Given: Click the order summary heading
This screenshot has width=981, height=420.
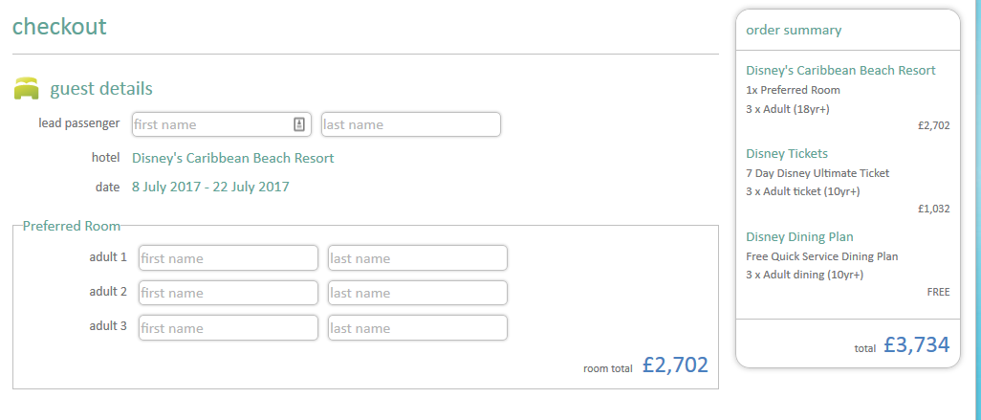Looking at the screenshot, I should pyautogui.click(x=794, y=30).
